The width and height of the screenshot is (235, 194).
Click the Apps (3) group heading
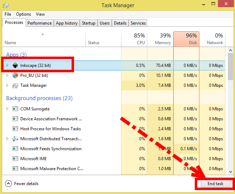click(x=16, y=54)
